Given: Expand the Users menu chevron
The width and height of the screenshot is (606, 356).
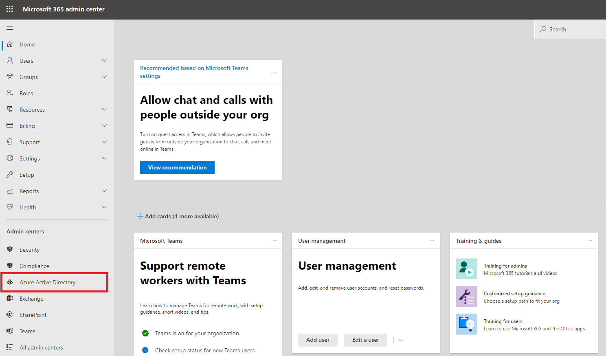Looking at the screenshot, I should point(104,61).
